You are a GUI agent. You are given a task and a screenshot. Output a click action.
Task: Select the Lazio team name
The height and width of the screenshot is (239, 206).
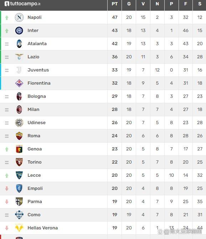click(34, 57)
